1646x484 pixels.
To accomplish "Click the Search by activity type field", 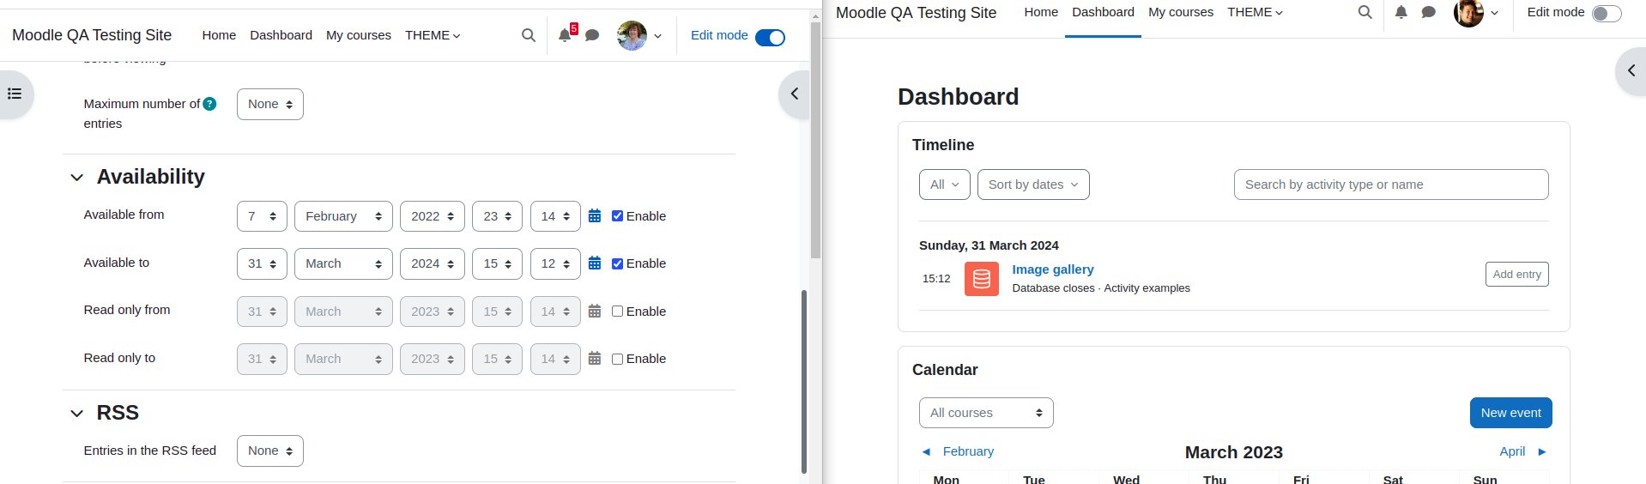I will click(1391, 185).
